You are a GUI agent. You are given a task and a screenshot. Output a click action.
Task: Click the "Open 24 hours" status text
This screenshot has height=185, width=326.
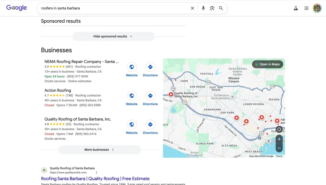click(55, 76)
